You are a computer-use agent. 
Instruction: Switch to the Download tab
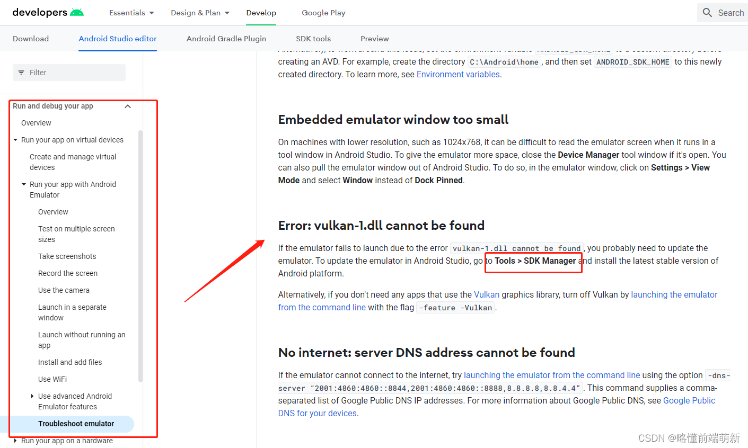click(30, 38)
